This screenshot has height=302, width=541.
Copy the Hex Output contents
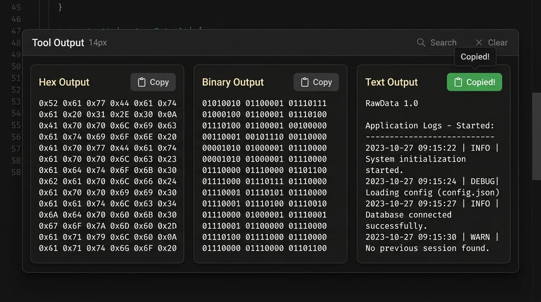point(153,82)
